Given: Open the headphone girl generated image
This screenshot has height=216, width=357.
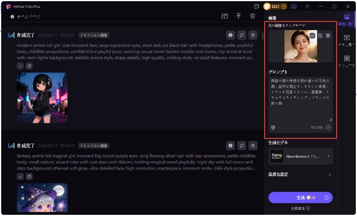Looking at the screenshot, I should [42, 98].
